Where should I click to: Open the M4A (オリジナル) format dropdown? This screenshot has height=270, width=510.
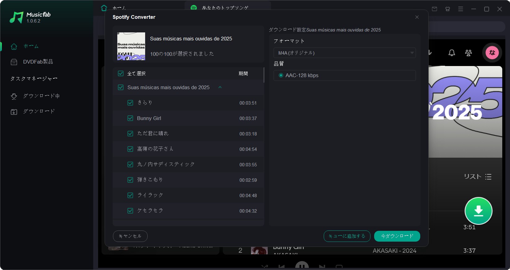pyautogui.click(x=344, y=53)
